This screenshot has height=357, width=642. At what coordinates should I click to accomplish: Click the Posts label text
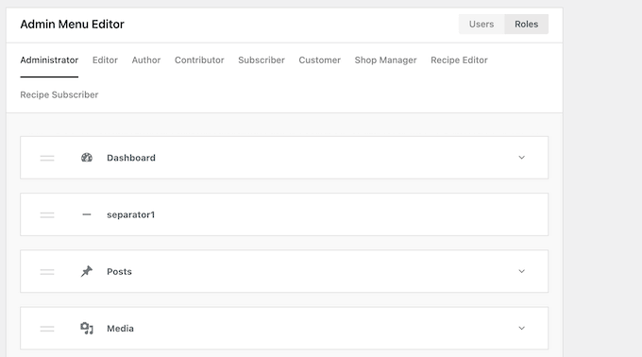119,271
